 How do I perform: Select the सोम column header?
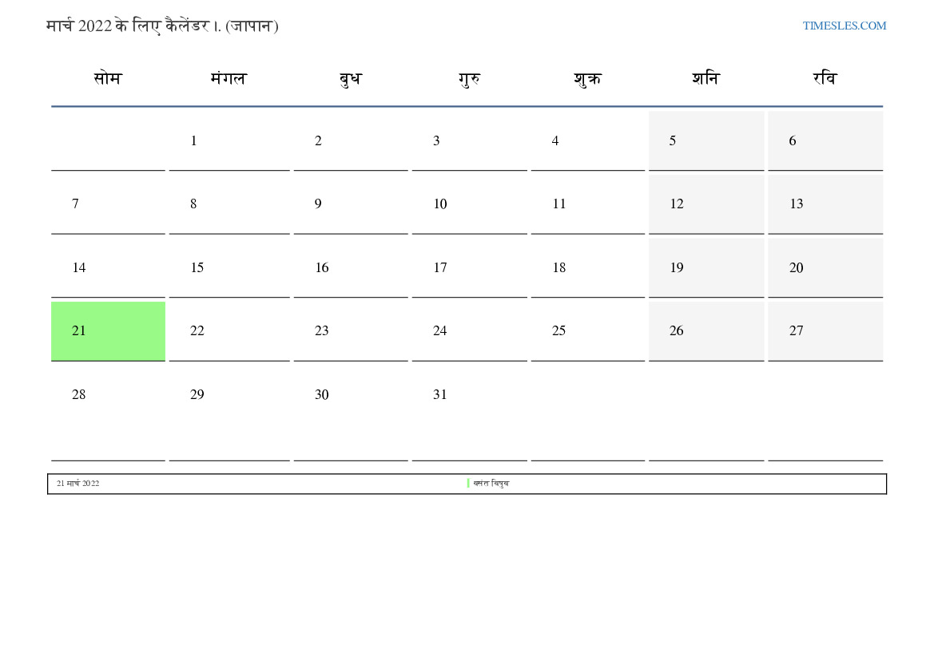tap(107, 79)
